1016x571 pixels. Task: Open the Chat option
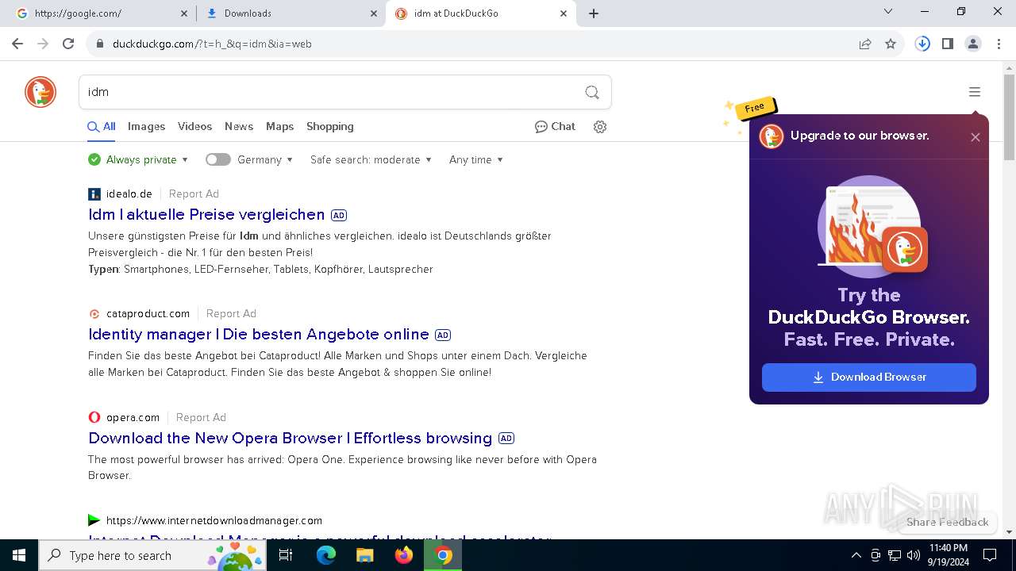click(x=555, y=126)
